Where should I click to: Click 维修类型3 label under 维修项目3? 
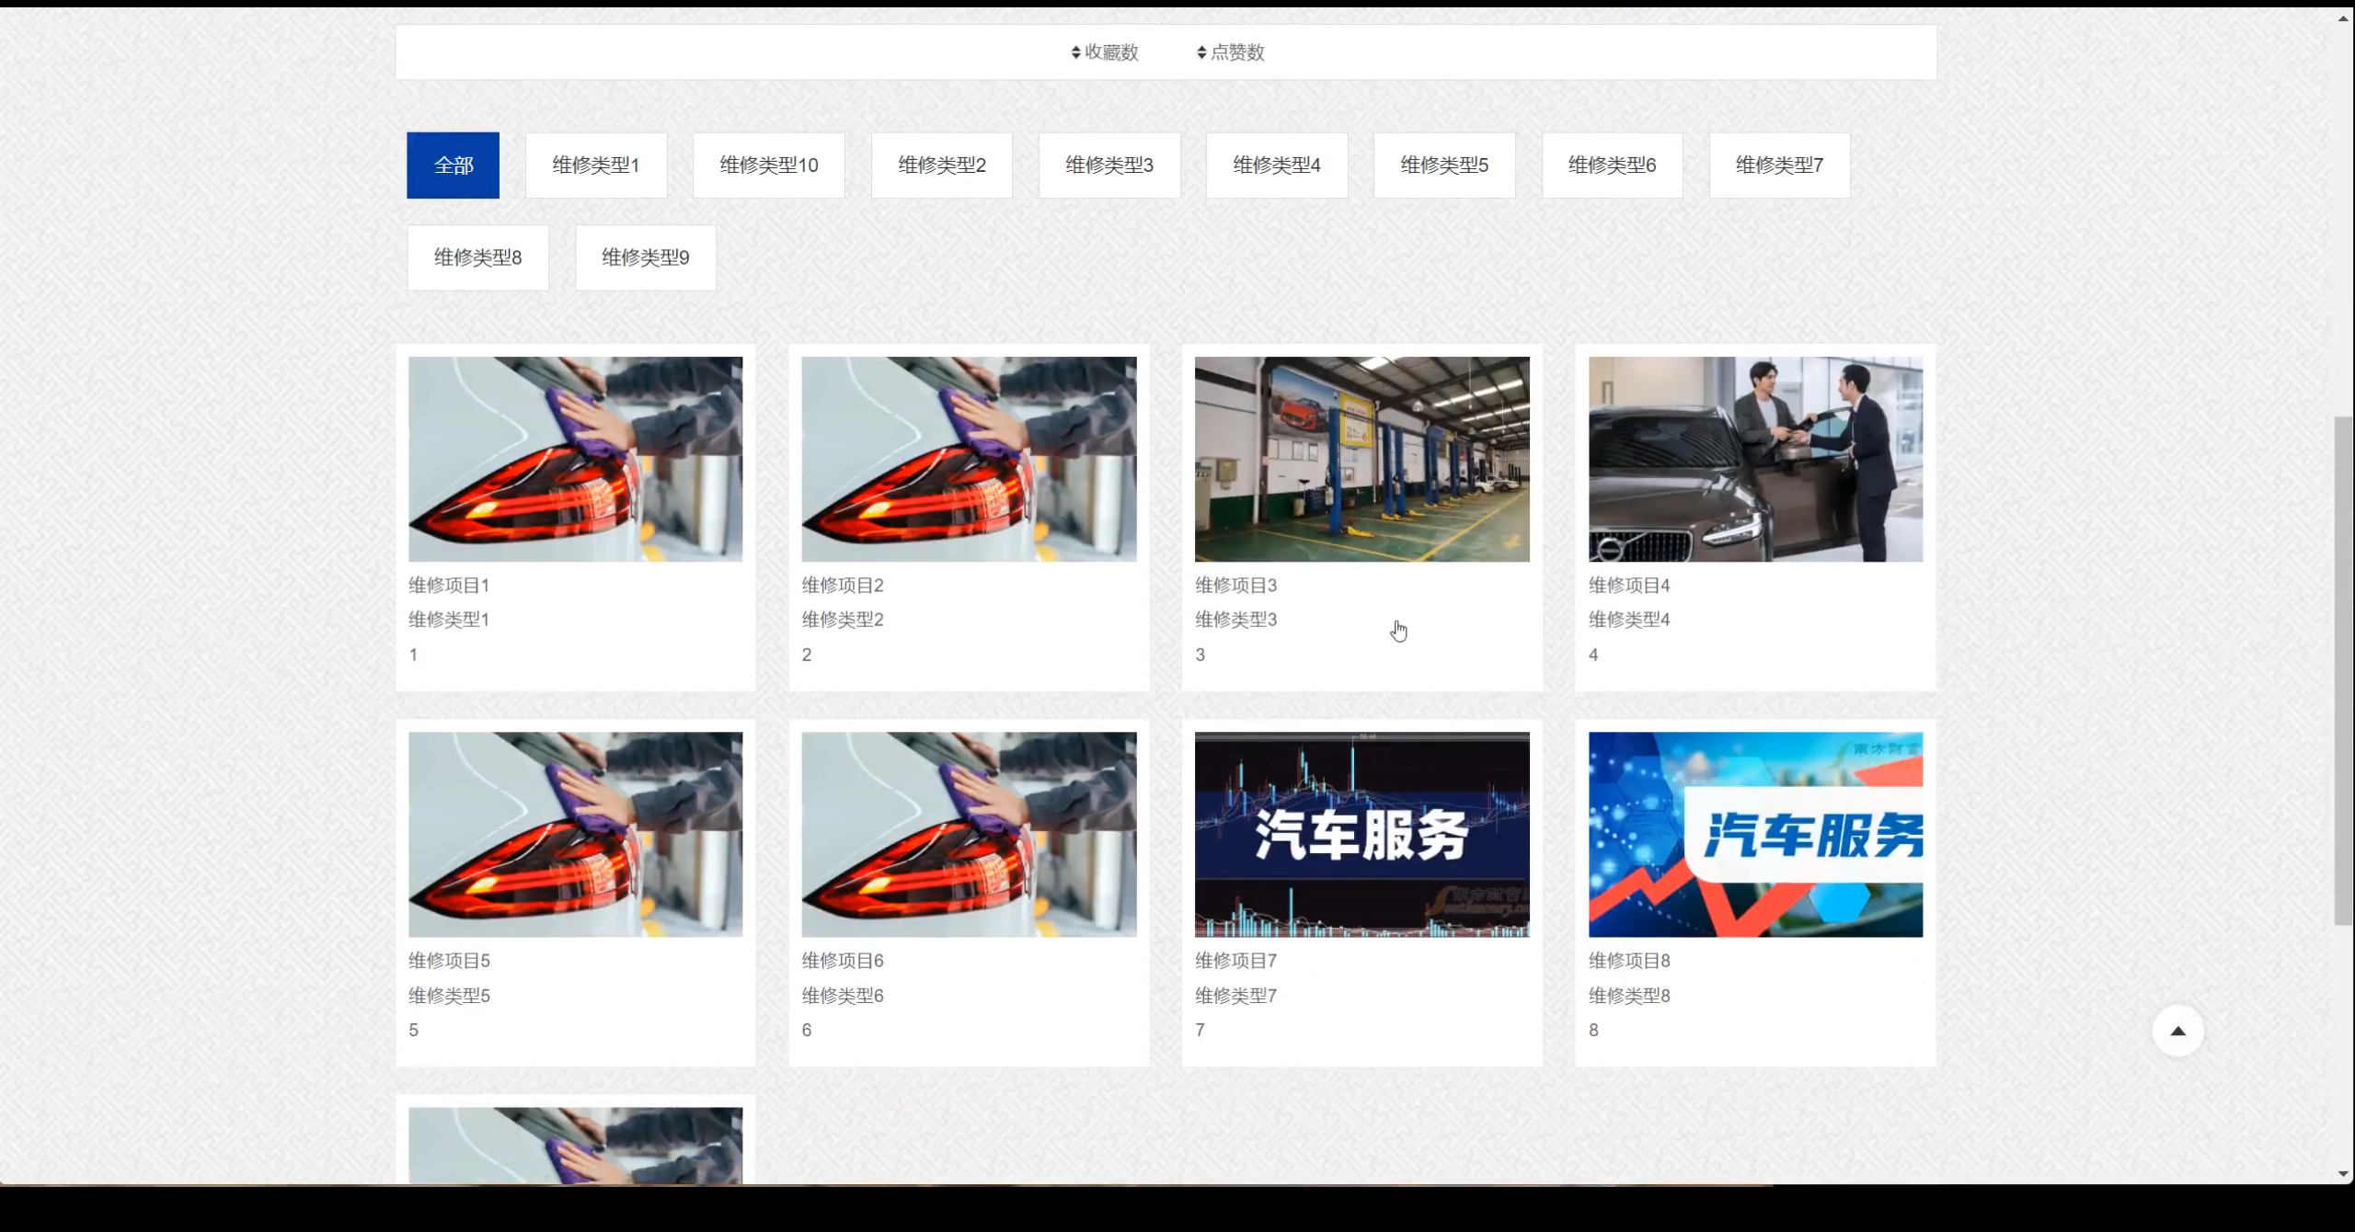[1235, 620]
